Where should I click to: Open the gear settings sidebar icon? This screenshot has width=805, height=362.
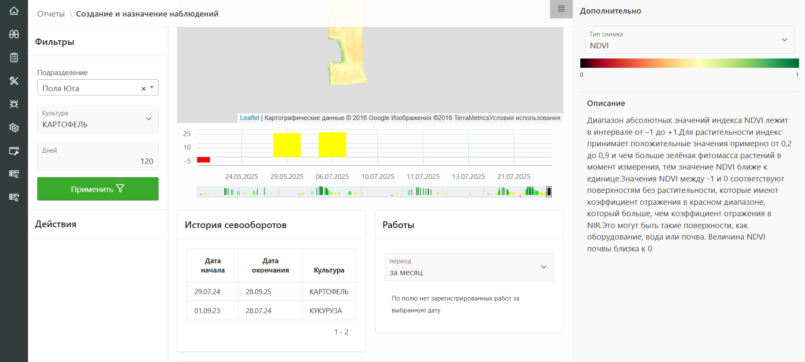click(x=14, y=128)
